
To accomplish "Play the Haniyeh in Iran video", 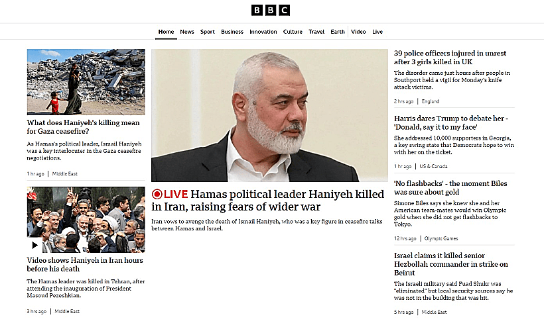I will tap(36, 245).
